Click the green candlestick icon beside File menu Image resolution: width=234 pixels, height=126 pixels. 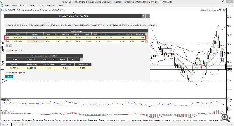[x=2, y=6]
